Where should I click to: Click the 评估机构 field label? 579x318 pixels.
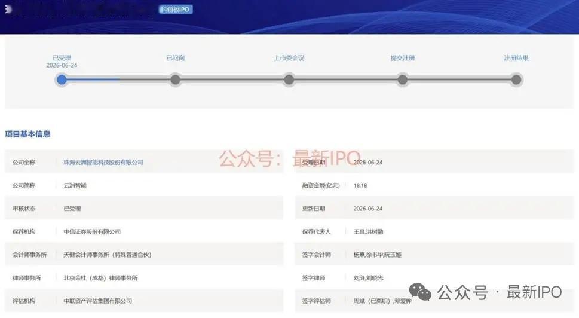point(24,301)
